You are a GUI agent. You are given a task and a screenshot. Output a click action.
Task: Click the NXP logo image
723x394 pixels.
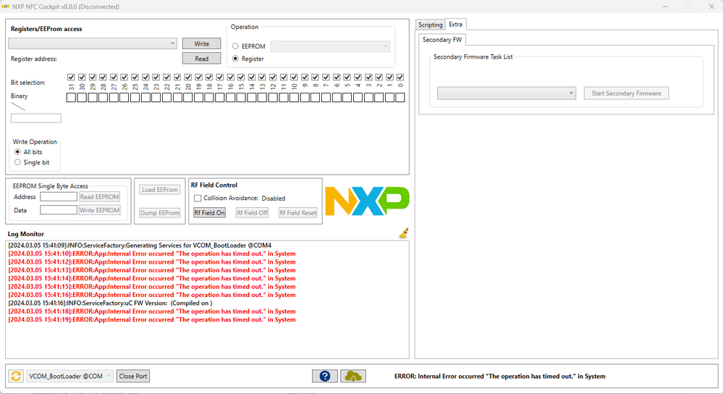367,201
